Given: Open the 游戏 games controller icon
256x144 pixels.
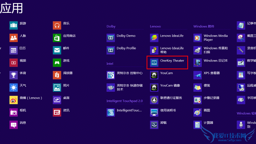Looking at the screenshot, I should pos(57,63).
